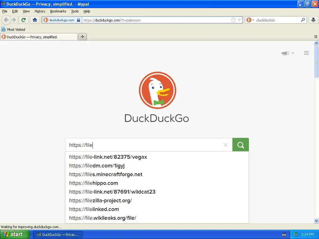The width and height of the screenshot is (319, 239).
Task: Click the network tray icon by the clock
Action: coord(296,235)
